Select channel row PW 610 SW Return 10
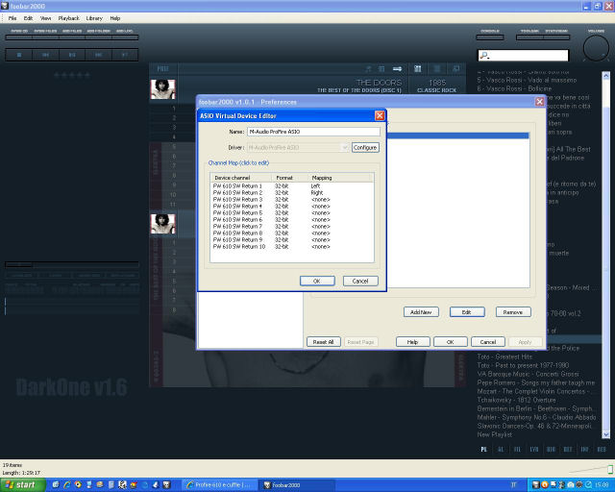 291,246
